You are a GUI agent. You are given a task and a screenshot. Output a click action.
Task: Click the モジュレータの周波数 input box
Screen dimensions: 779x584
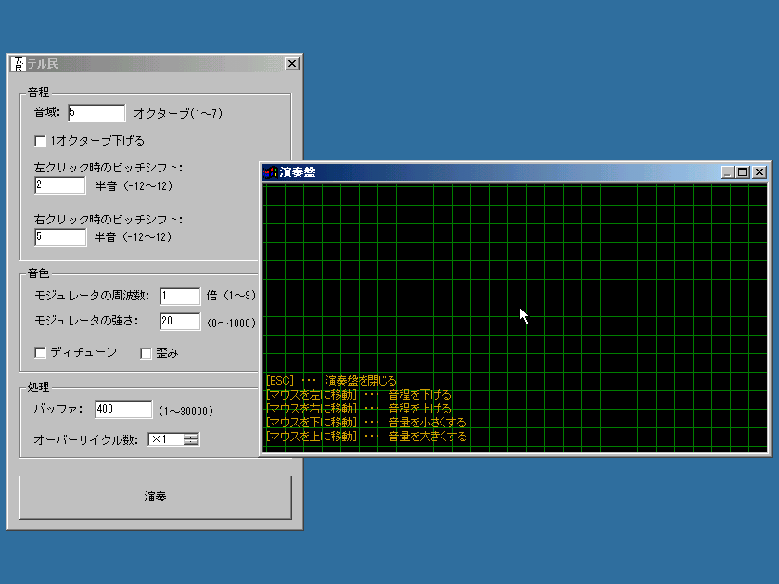[180, 297]
